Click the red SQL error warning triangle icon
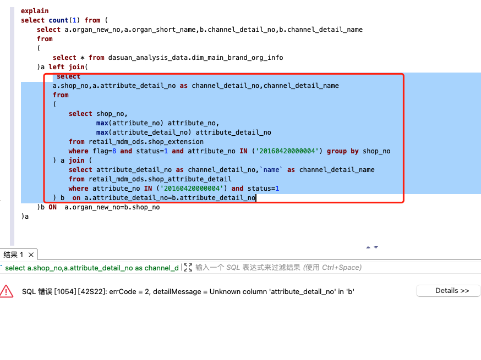This screenshot has height=360, width=481. click(x=6, y=291)
